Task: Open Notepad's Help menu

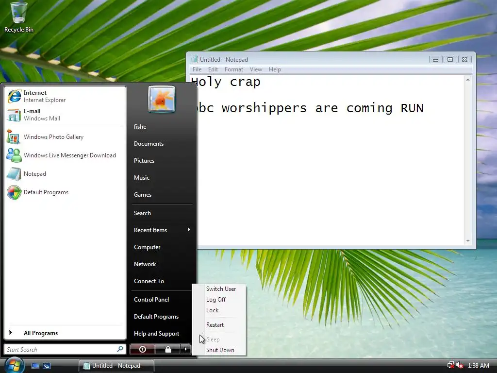Action: click(275, 69)
